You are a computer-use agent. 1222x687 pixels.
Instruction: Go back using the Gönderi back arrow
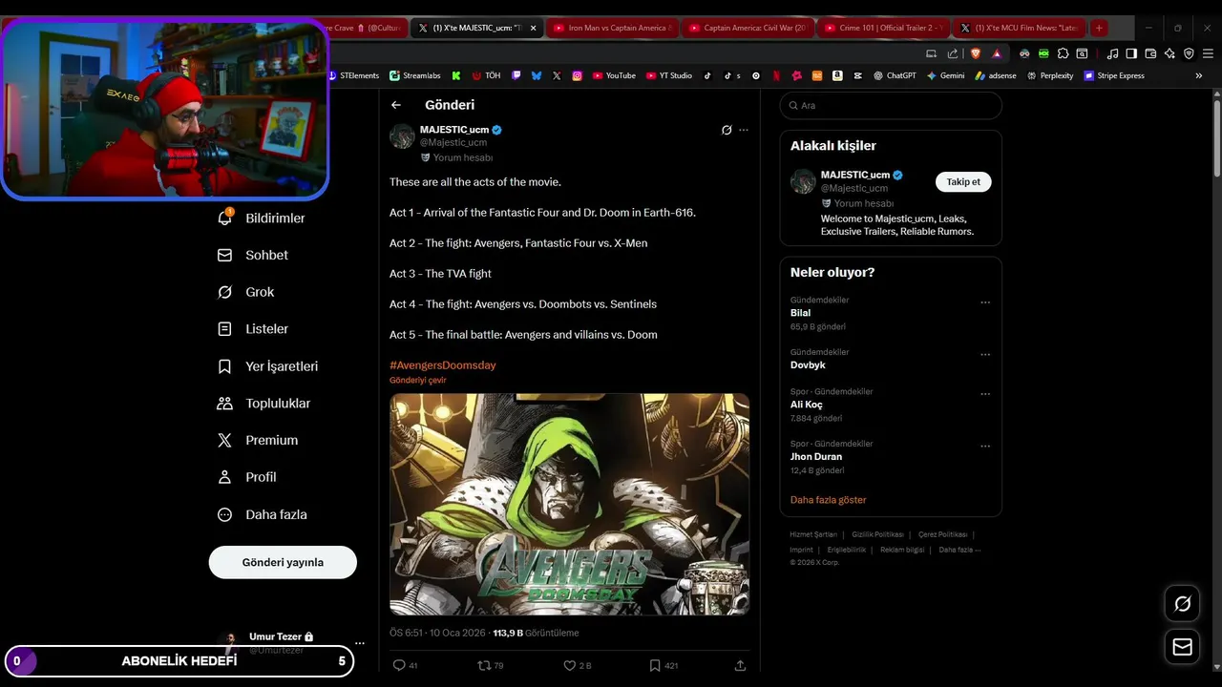(396, 105)
